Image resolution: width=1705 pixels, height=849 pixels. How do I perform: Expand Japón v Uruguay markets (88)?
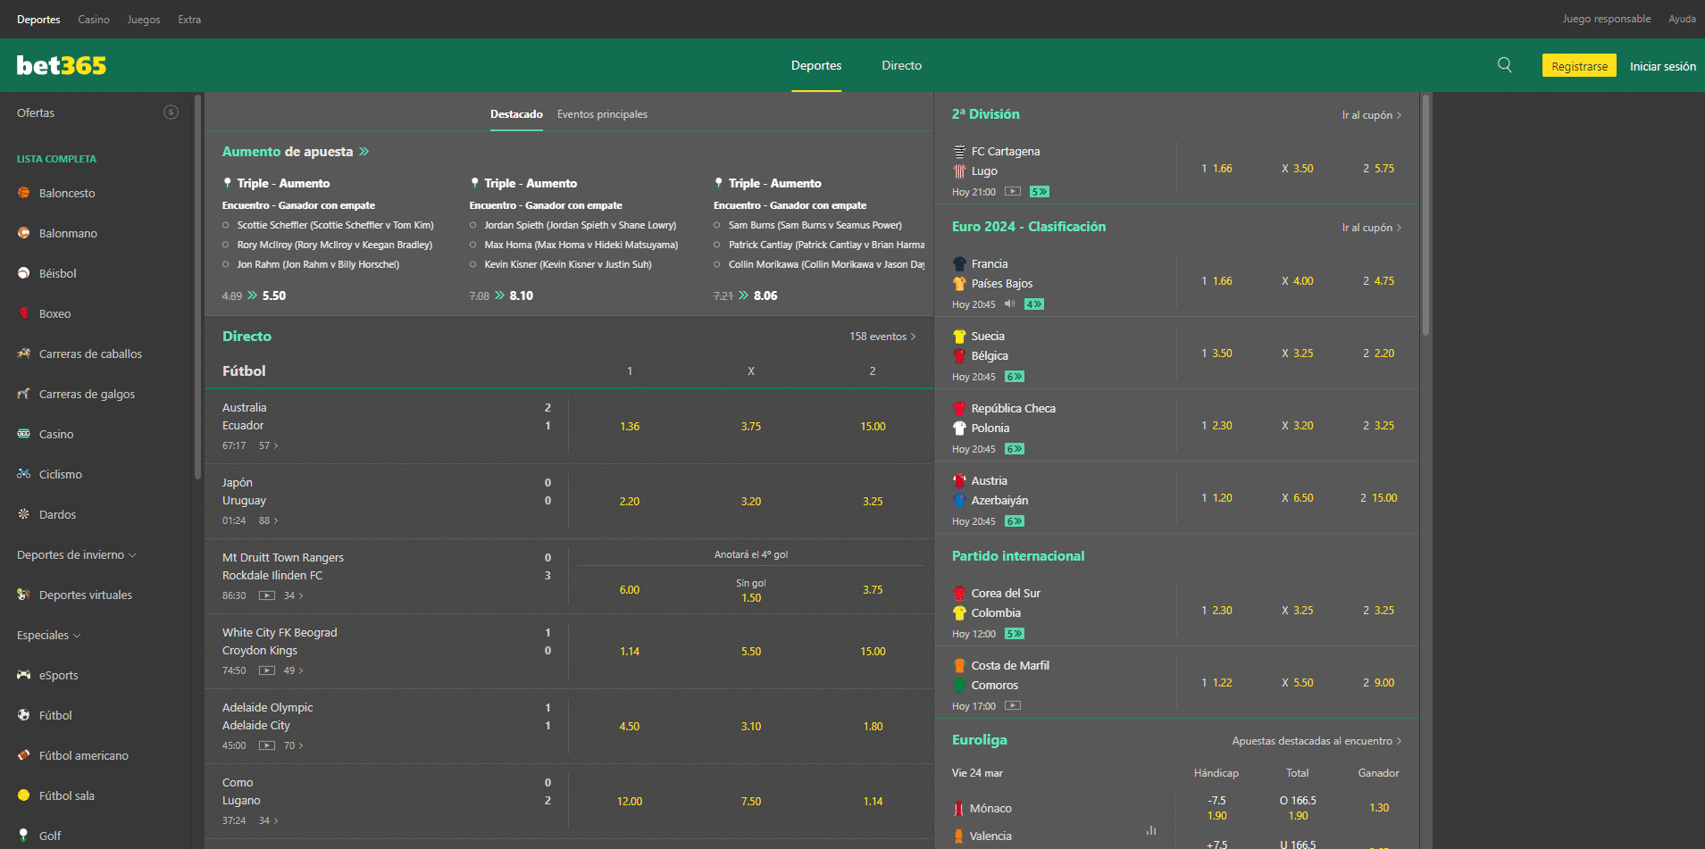[x=269, y=520]
